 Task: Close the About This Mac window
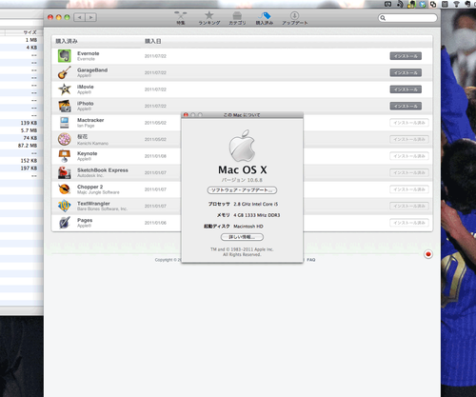(x=186, y=115)
